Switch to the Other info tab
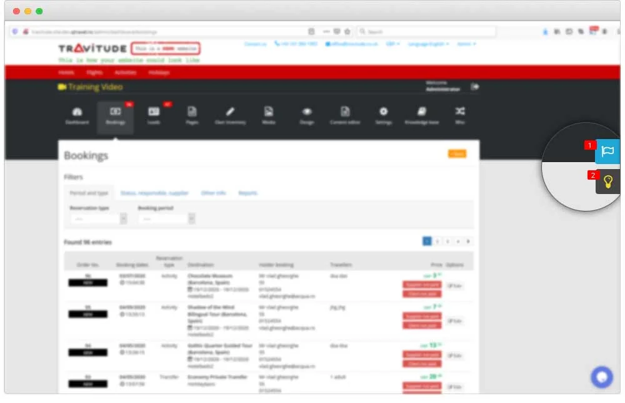 [214, 193]
